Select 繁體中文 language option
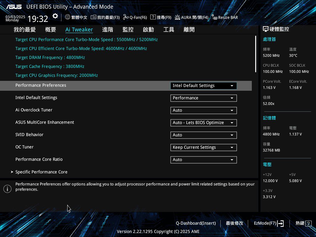Image resolution: width=316 pixels, height=237 pixels. 79,17
